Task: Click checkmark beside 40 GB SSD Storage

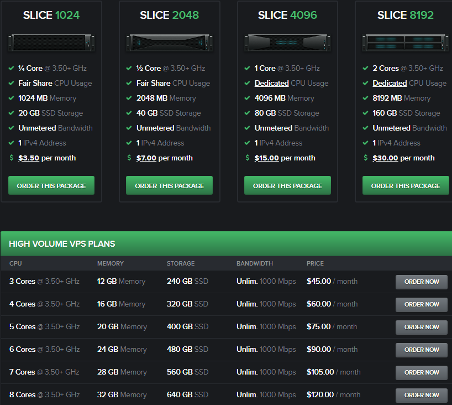Action: coord(129,113)
